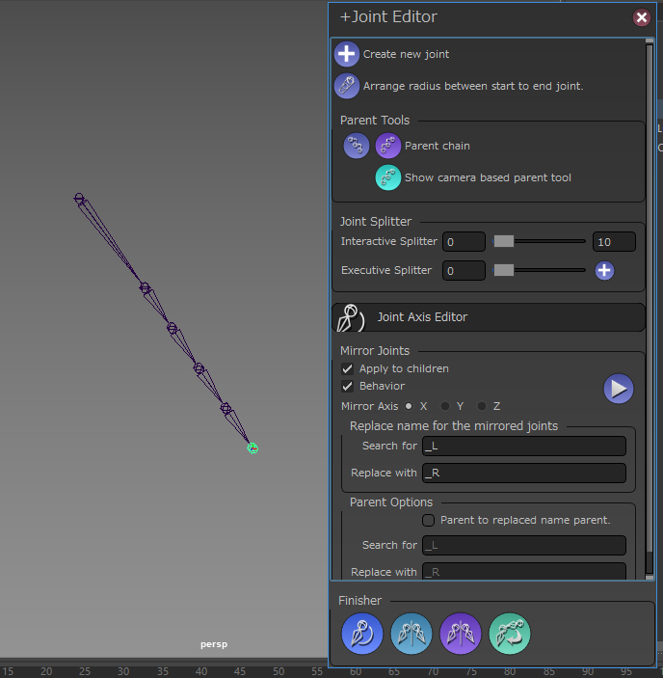Viewport: 663px width, 678px height.
Task: Click the first blue Finisher icon
Action: 362,634
